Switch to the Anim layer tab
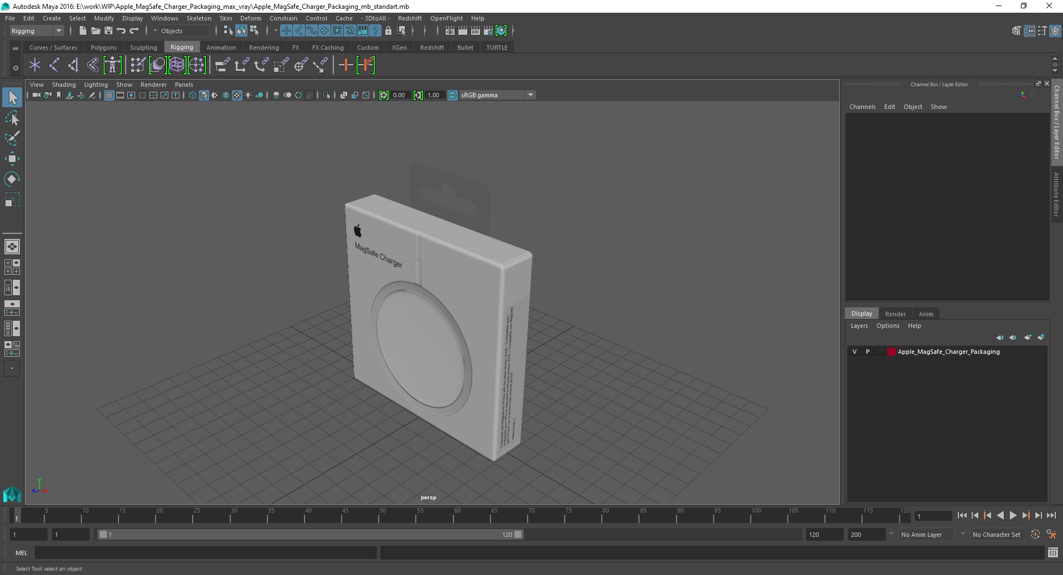Viewport: 1063px width, 575px height. point(926,313)
